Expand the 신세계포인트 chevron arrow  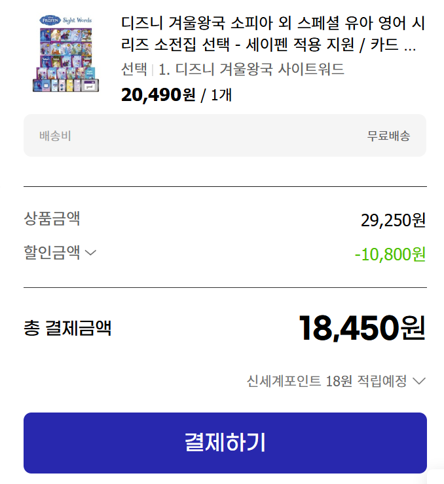[x=419, y=381]
